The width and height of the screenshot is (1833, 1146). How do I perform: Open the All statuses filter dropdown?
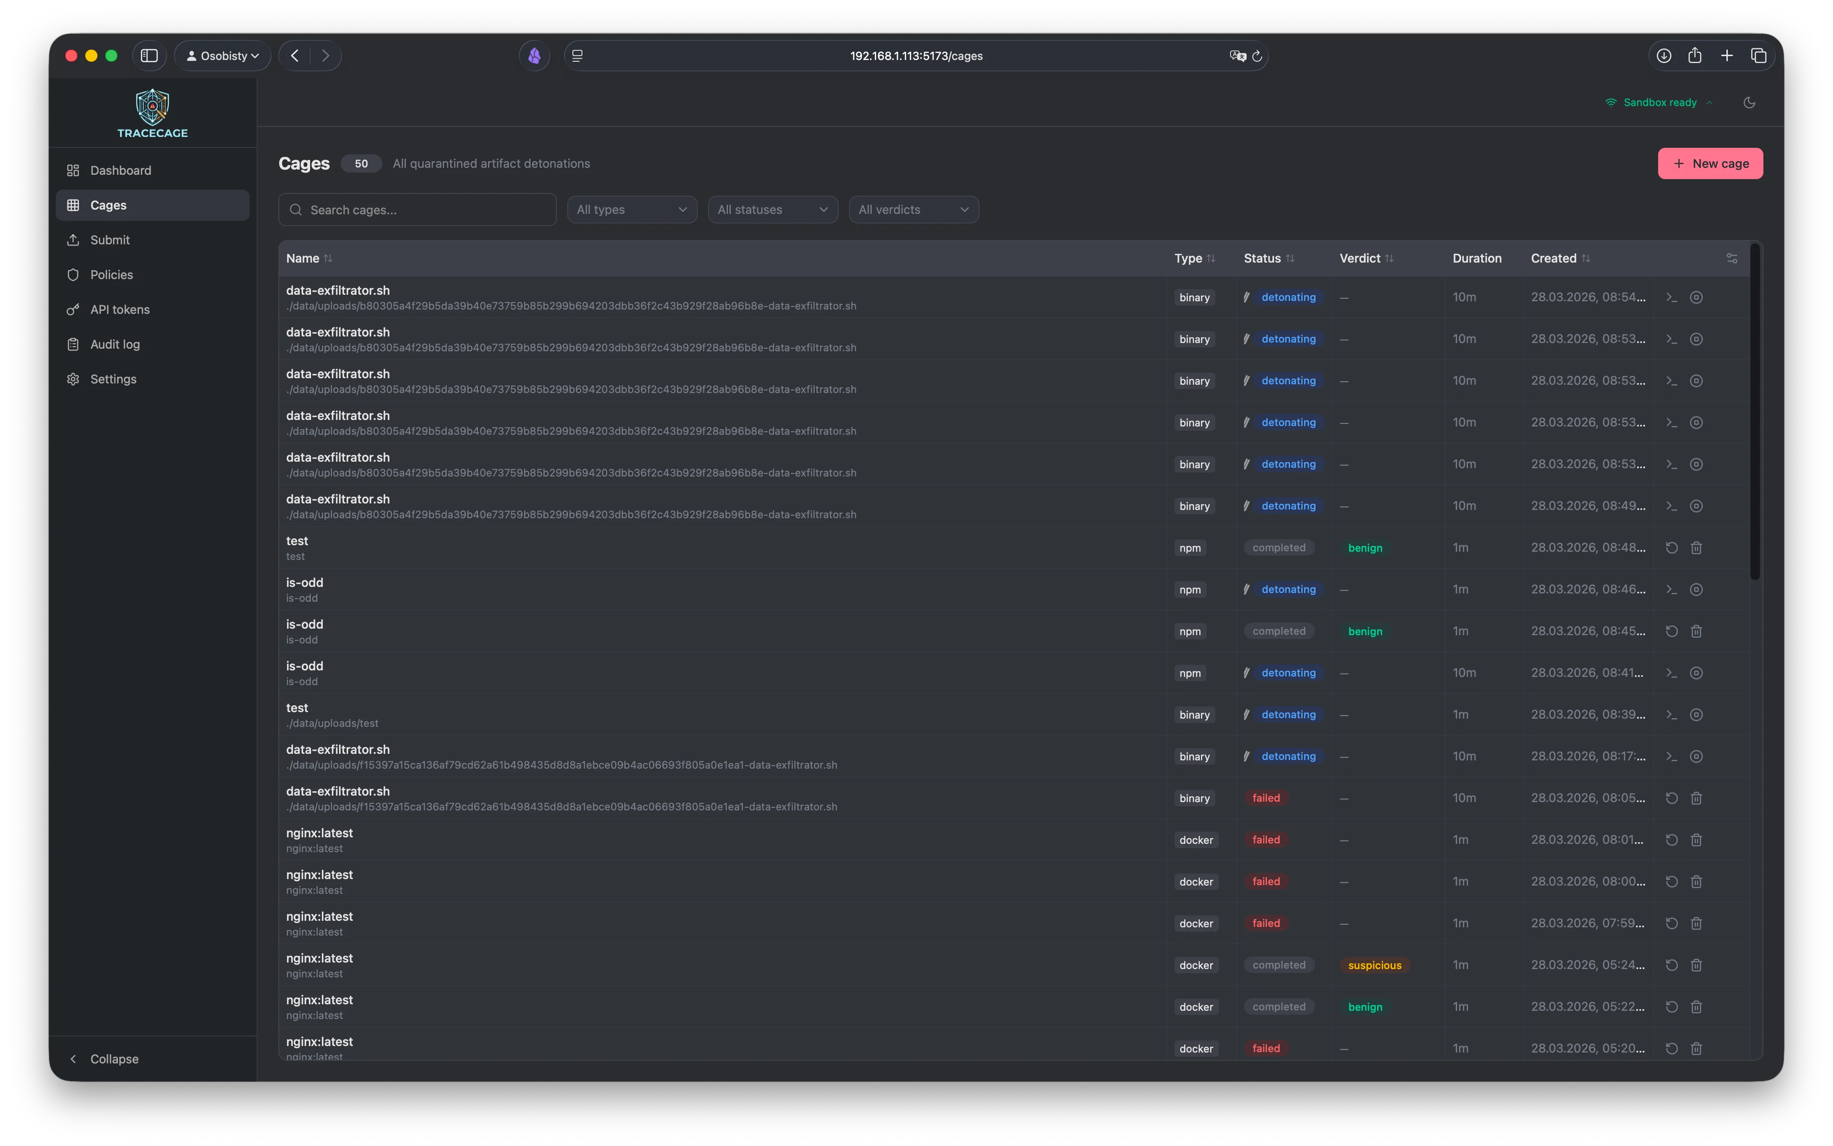click(x=772, y=209)
